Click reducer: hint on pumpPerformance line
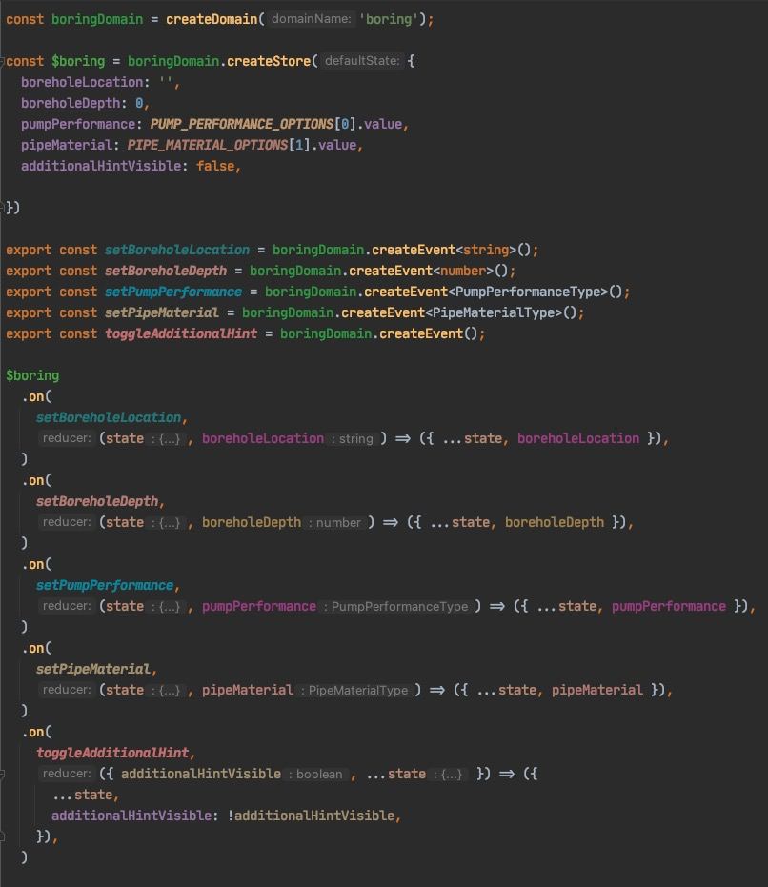Viewport: 768px width, 887px height. pyautogui.click(x=66, y=606)
